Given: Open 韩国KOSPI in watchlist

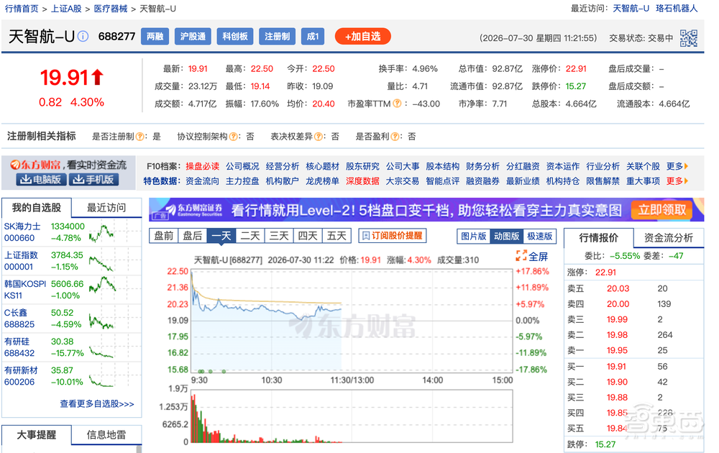Looking at the screenshot, I should 25,284.
